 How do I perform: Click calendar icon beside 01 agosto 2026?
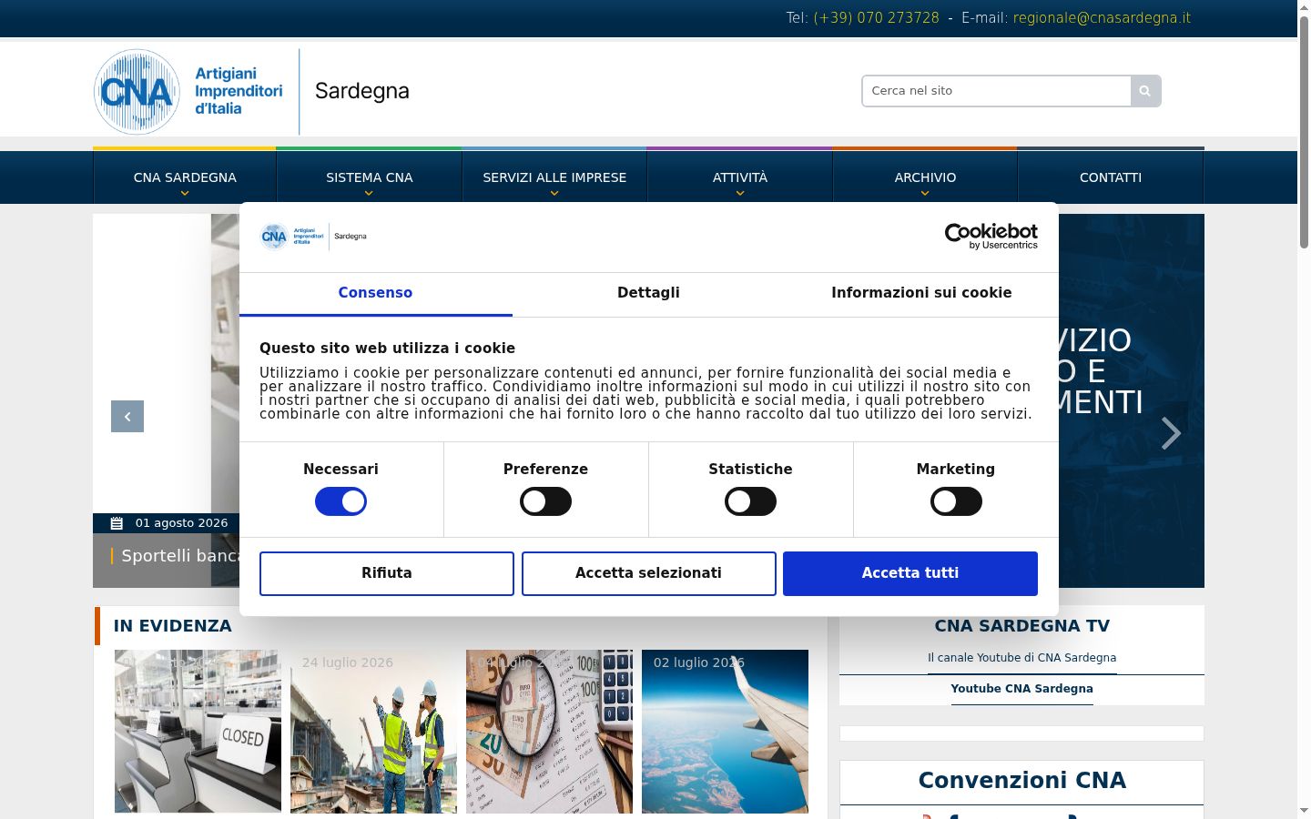point(117,523)
